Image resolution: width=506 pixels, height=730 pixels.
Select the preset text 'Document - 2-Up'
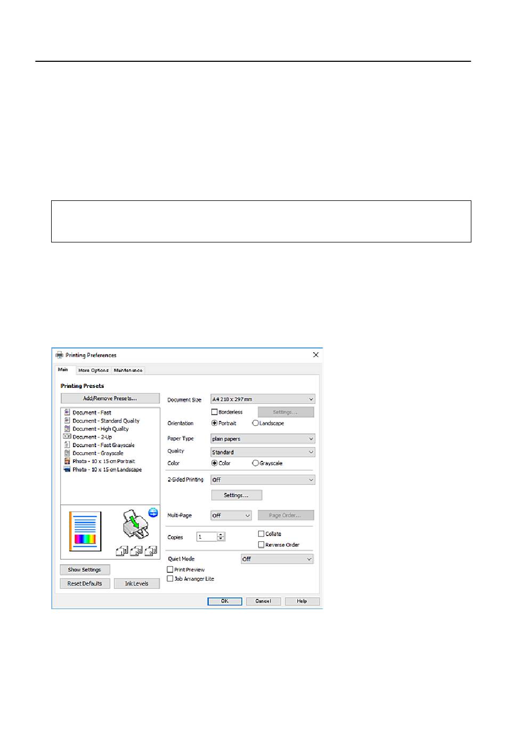[x=92, y=437]
